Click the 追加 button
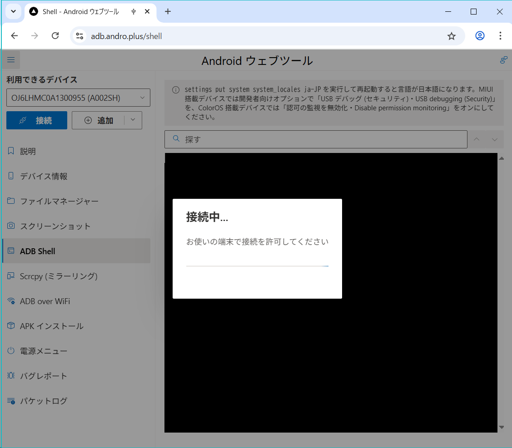This screenshot has width=512, height=448. pyautogui.click(x=99, y=120)
